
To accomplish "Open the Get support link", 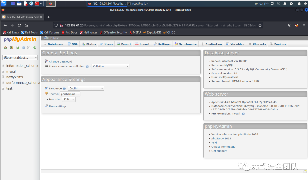I will coord(219,151).
